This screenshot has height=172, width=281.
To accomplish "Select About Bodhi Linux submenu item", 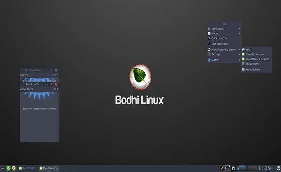I will tap(256, 54).
